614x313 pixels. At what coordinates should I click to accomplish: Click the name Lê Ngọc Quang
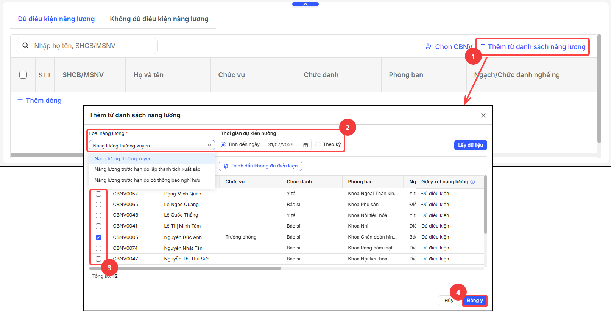tap(181, 205)
